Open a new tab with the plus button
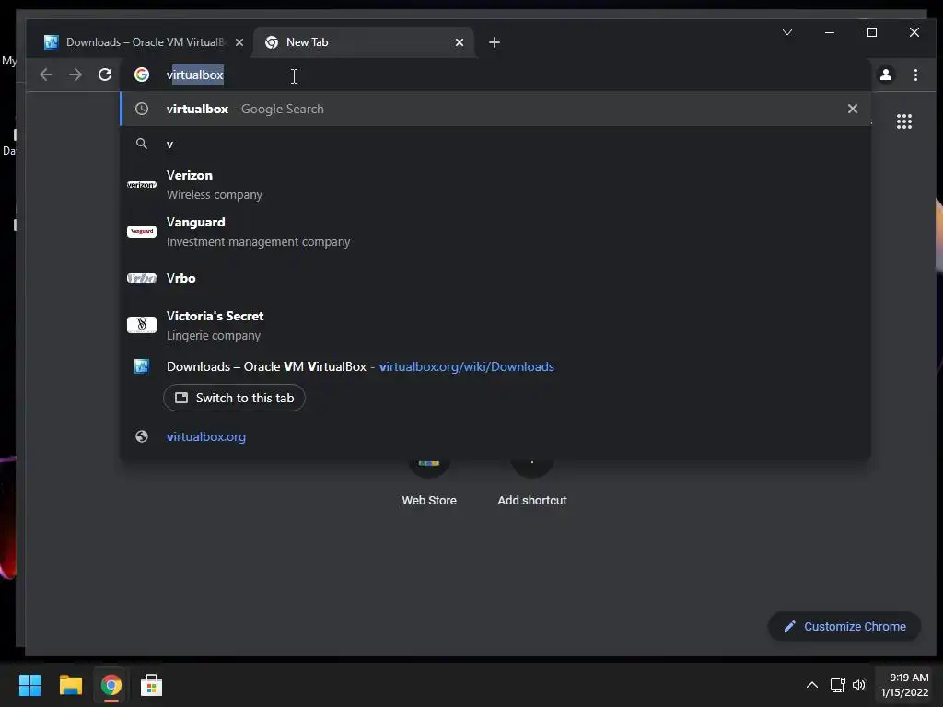This screenshot has width=943, height=707. [x=495, y=42]
